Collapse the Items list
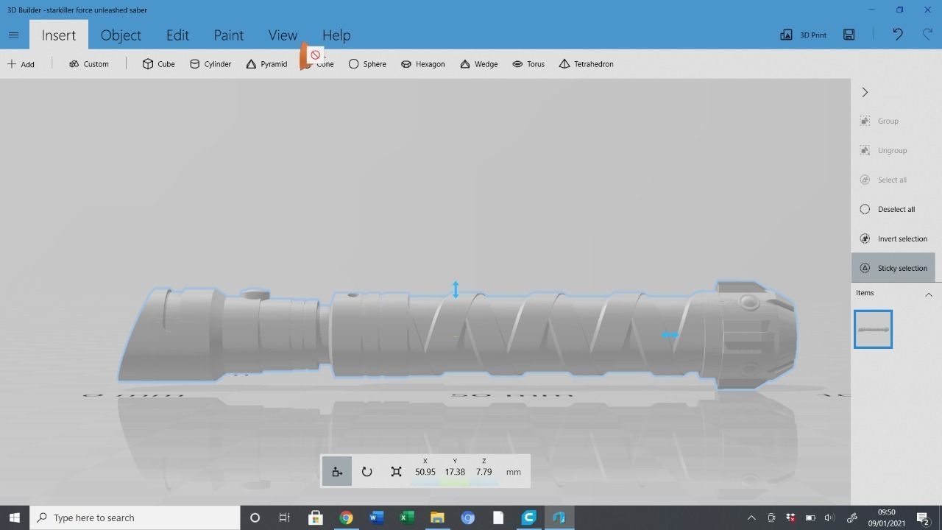The image size is (942, 530). pyautogui.click(x=928, y=294)
